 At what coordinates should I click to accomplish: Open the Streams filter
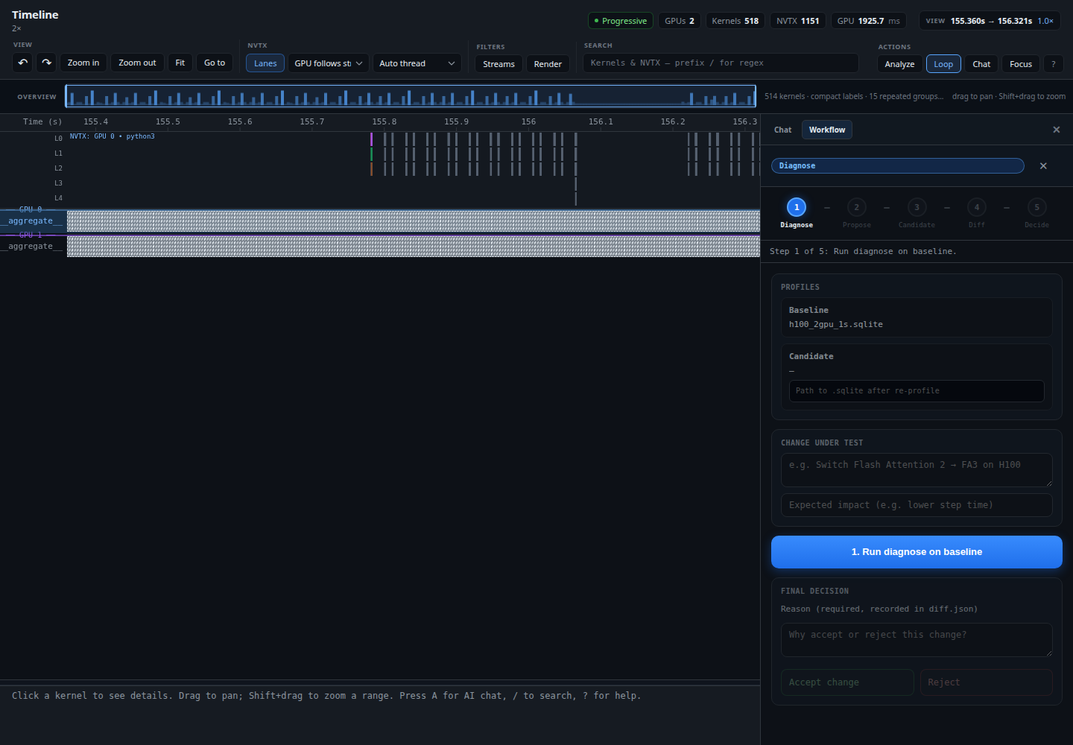[498, 64]
